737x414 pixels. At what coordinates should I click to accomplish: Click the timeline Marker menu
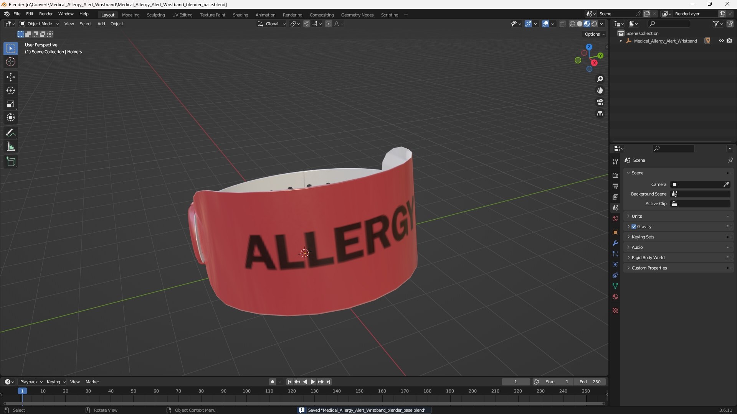pyautogui.click(x=92, y=382)
